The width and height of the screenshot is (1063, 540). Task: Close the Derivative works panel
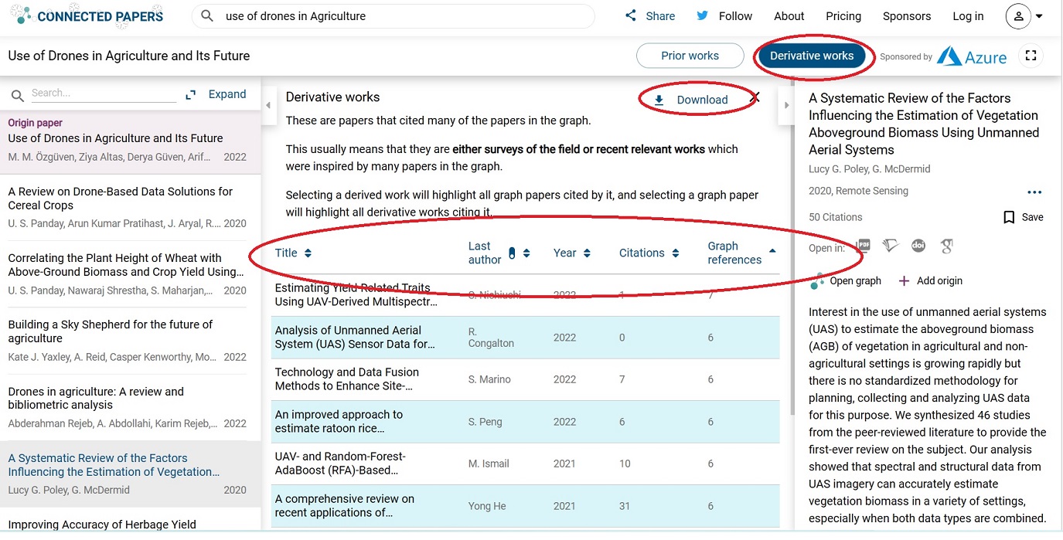755,97
